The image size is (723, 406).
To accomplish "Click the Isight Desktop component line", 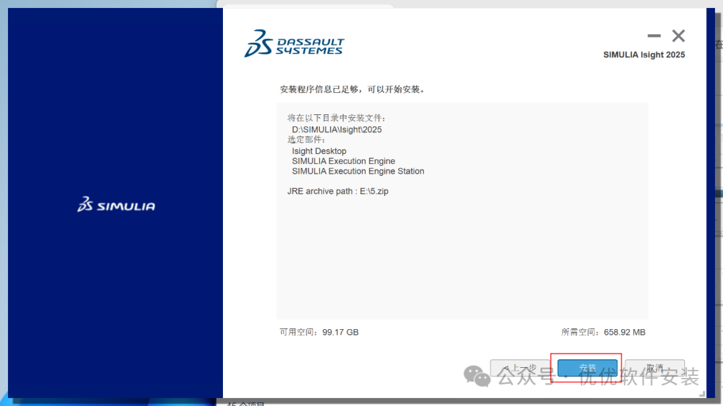I will 319,151.
